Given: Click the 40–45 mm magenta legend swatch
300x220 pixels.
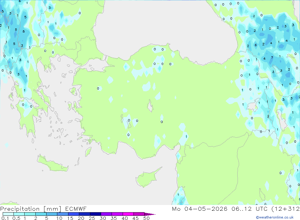Looking at the screenshot, I should pyautogui.click(x=128, y=214).
